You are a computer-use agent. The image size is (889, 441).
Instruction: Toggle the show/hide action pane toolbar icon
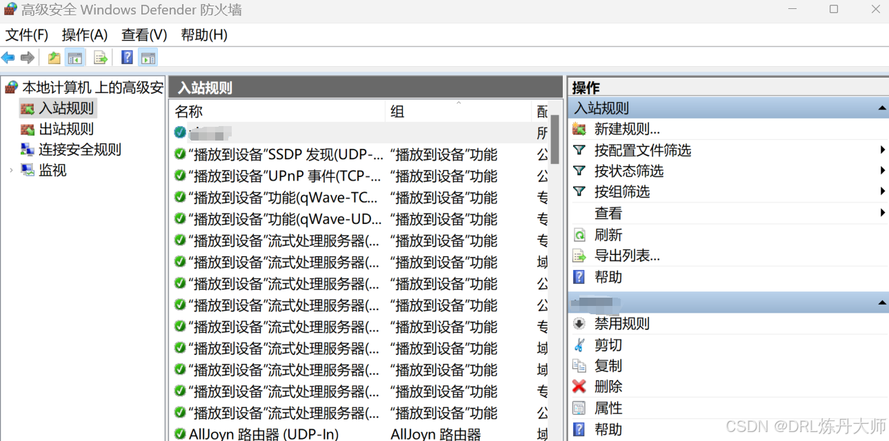click(148, 58)
